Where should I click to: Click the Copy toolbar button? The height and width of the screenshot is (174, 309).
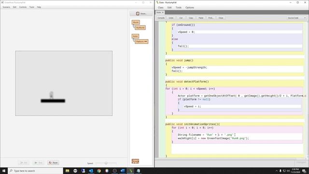(191, 18)
